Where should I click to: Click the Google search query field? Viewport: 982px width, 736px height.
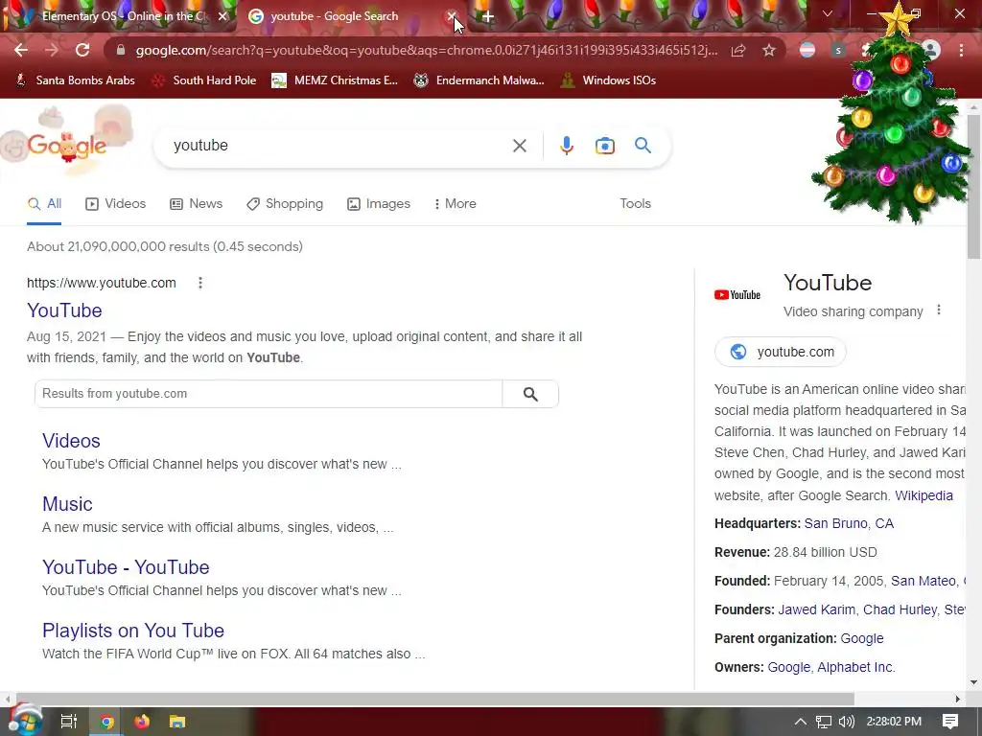[x=339, y=146]
